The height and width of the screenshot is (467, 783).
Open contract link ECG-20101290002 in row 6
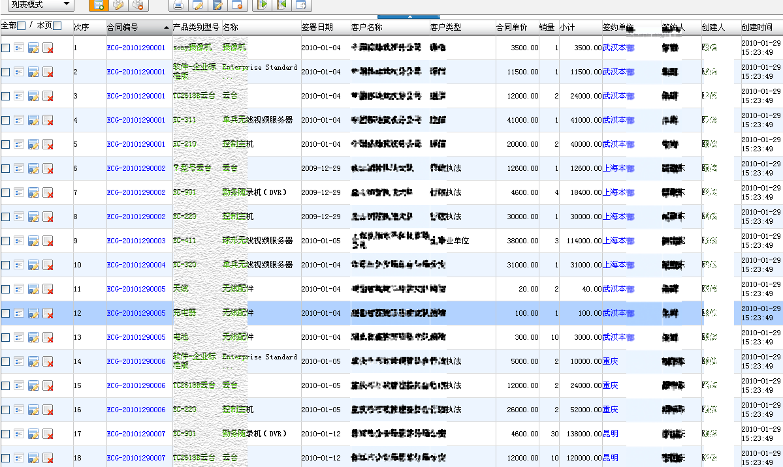[136, 169]
